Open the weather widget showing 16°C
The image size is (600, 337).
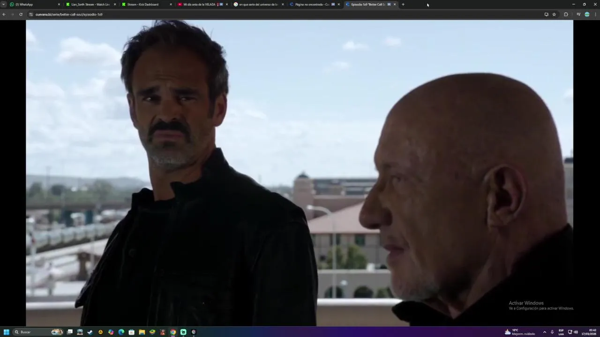click(x=519, y=332)
